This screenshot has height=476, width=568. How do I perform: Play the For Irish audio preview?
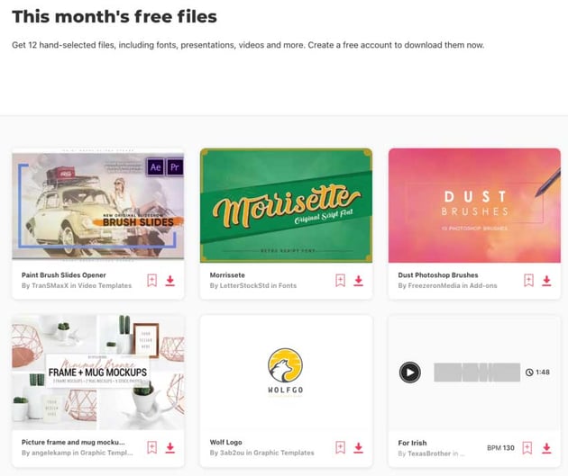click(409, 372)
